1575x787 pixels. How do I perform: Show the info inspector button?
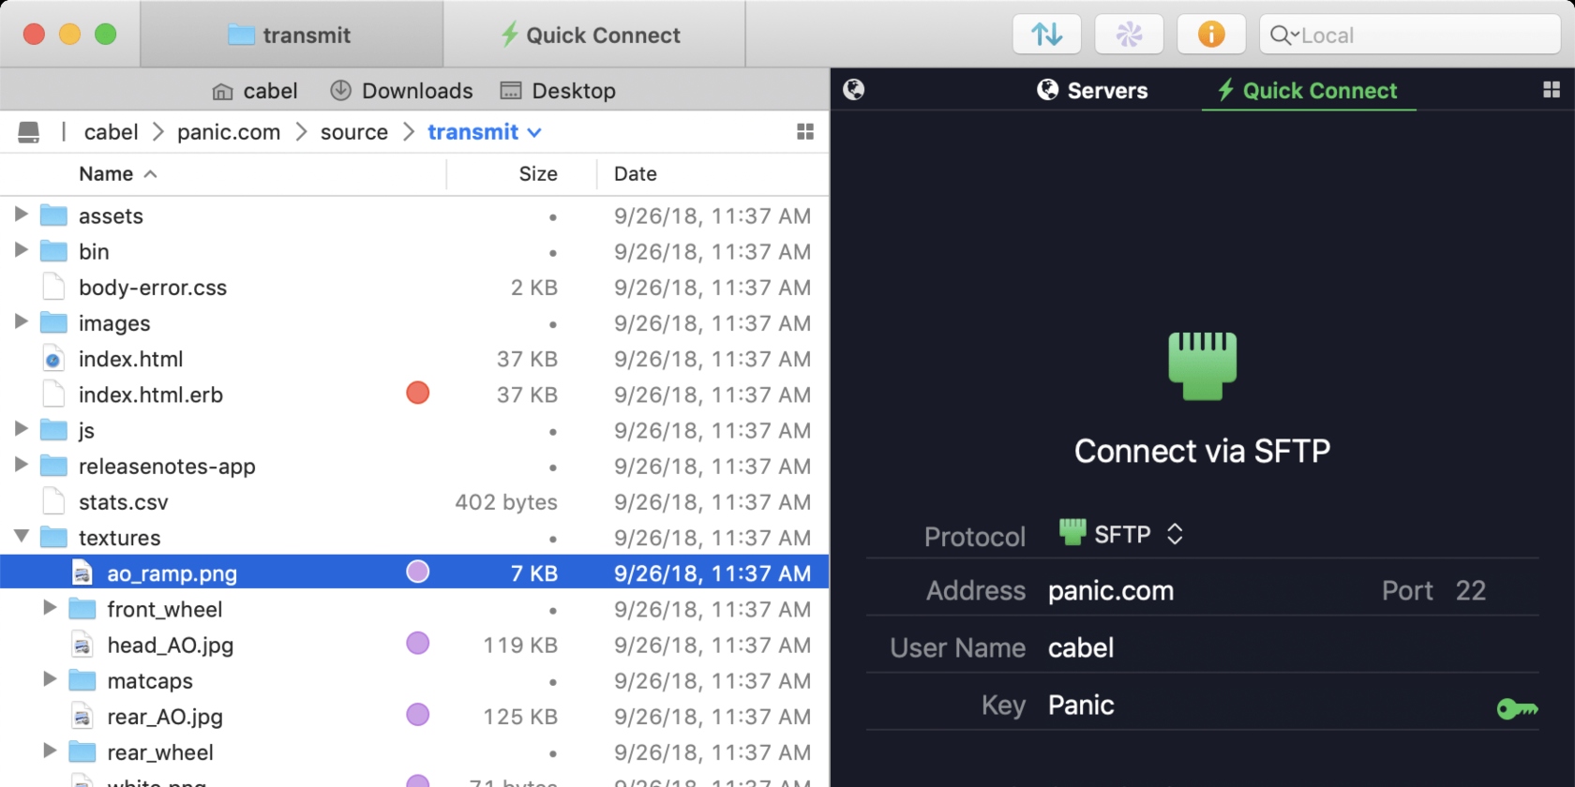pos(1211,36)
